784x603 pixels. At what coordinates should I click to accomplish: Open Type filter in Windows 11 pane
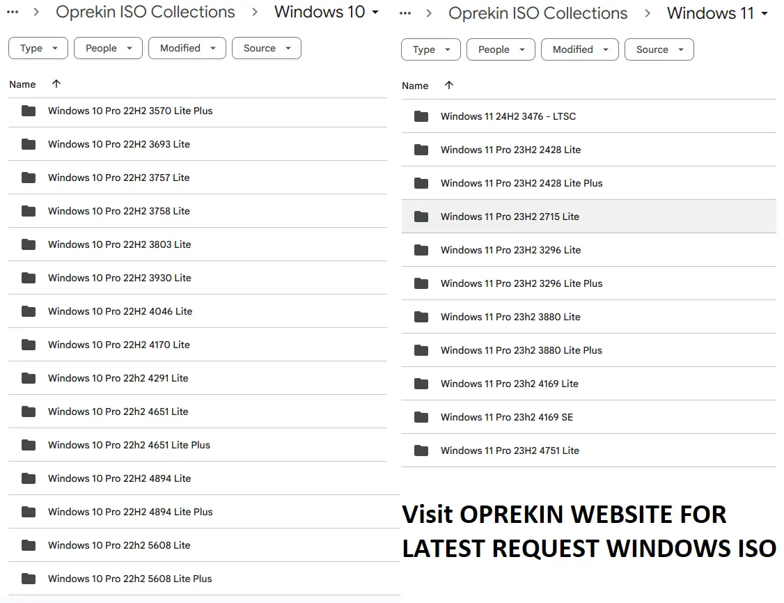click(430, 49)
